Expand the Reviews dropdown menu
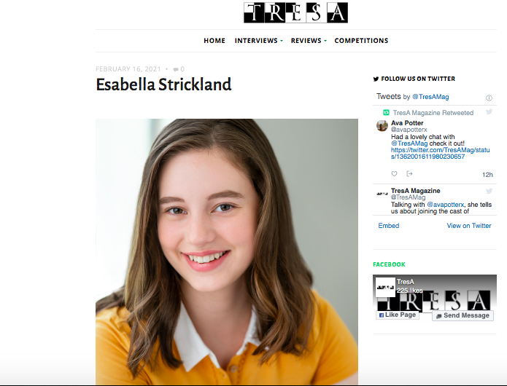This screenshot has width=507, height=386. pos(309,41)
